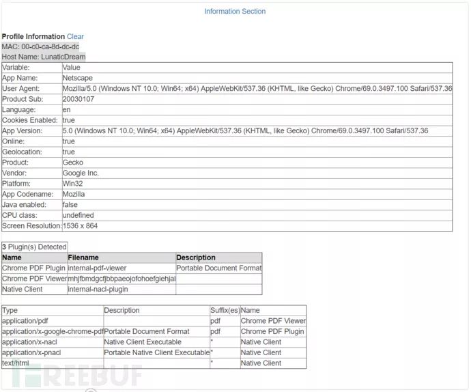Select the Chrome PDF Plugin row name
This screenshot has width=471, height=392.
[33, 268]
